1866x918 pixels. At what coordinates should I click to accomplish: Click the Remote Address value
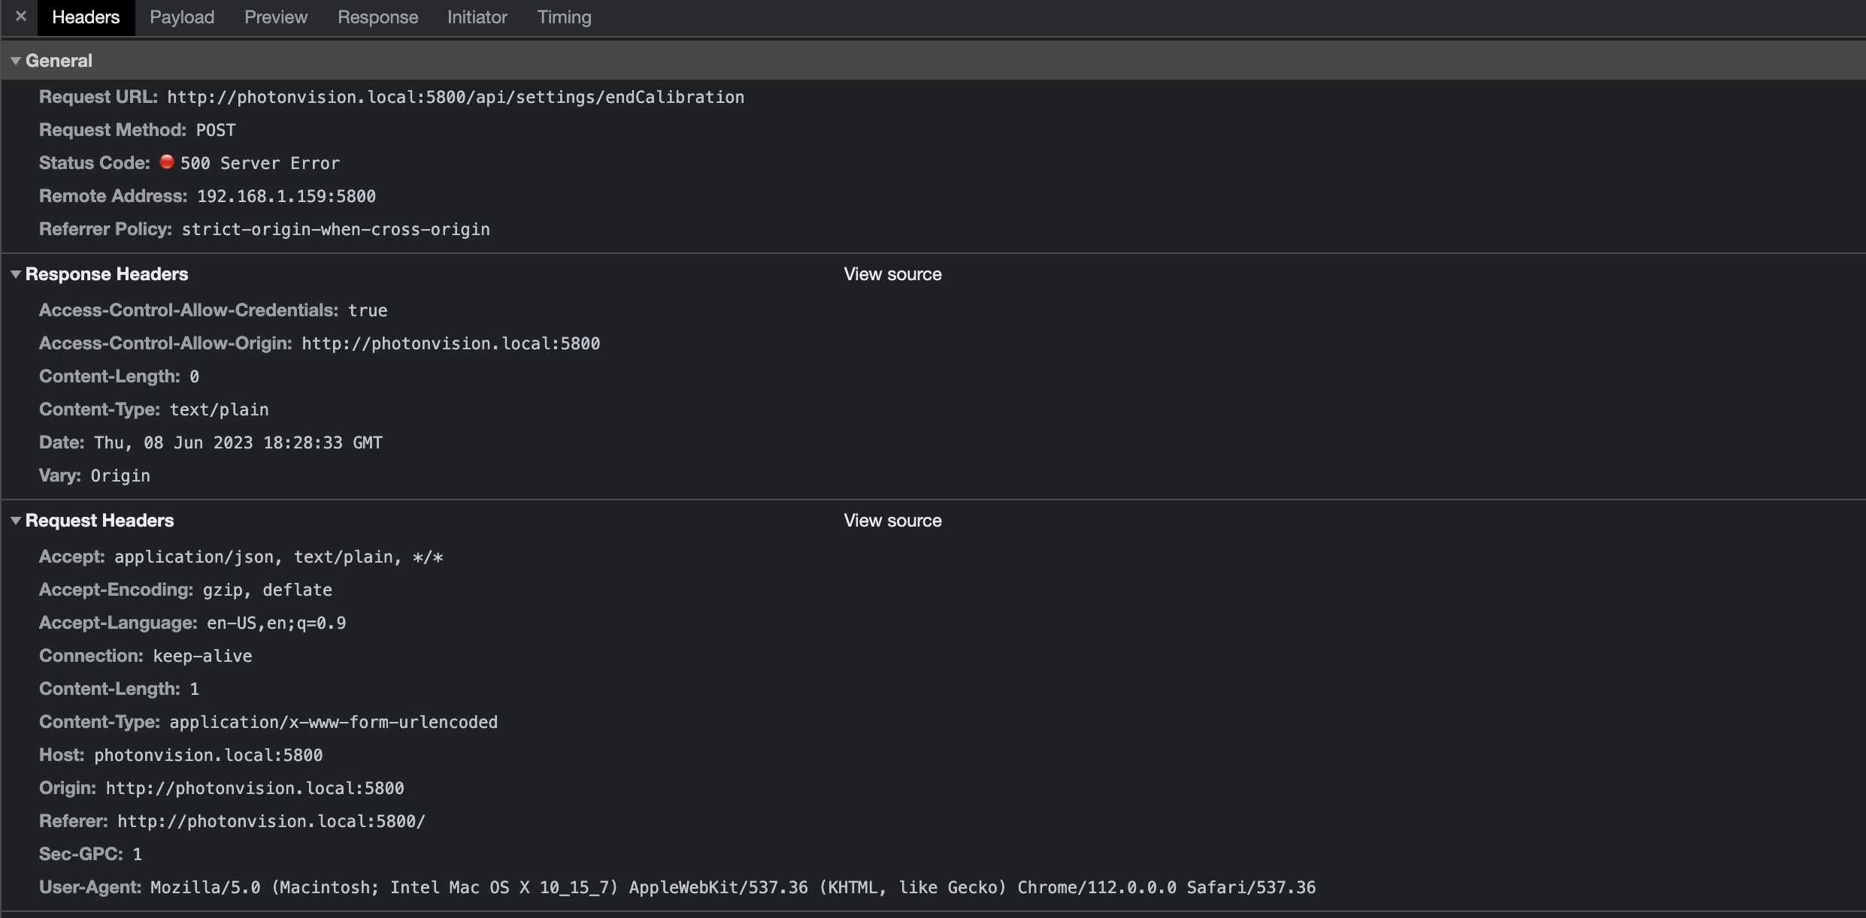pyautogui.click(x=286, y=195)
